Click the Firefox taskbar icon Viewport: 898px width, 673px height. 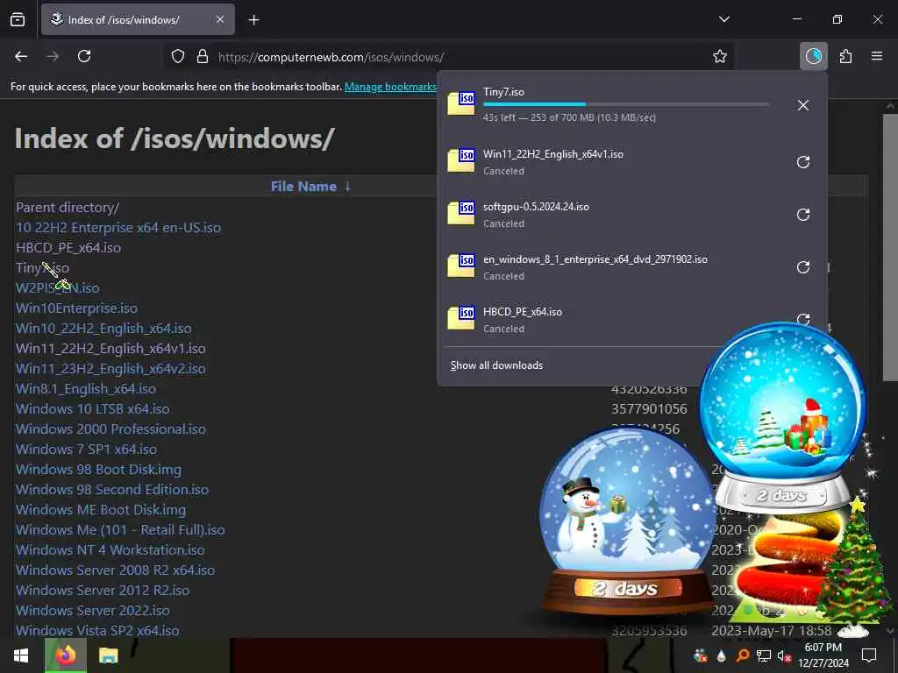66,655
